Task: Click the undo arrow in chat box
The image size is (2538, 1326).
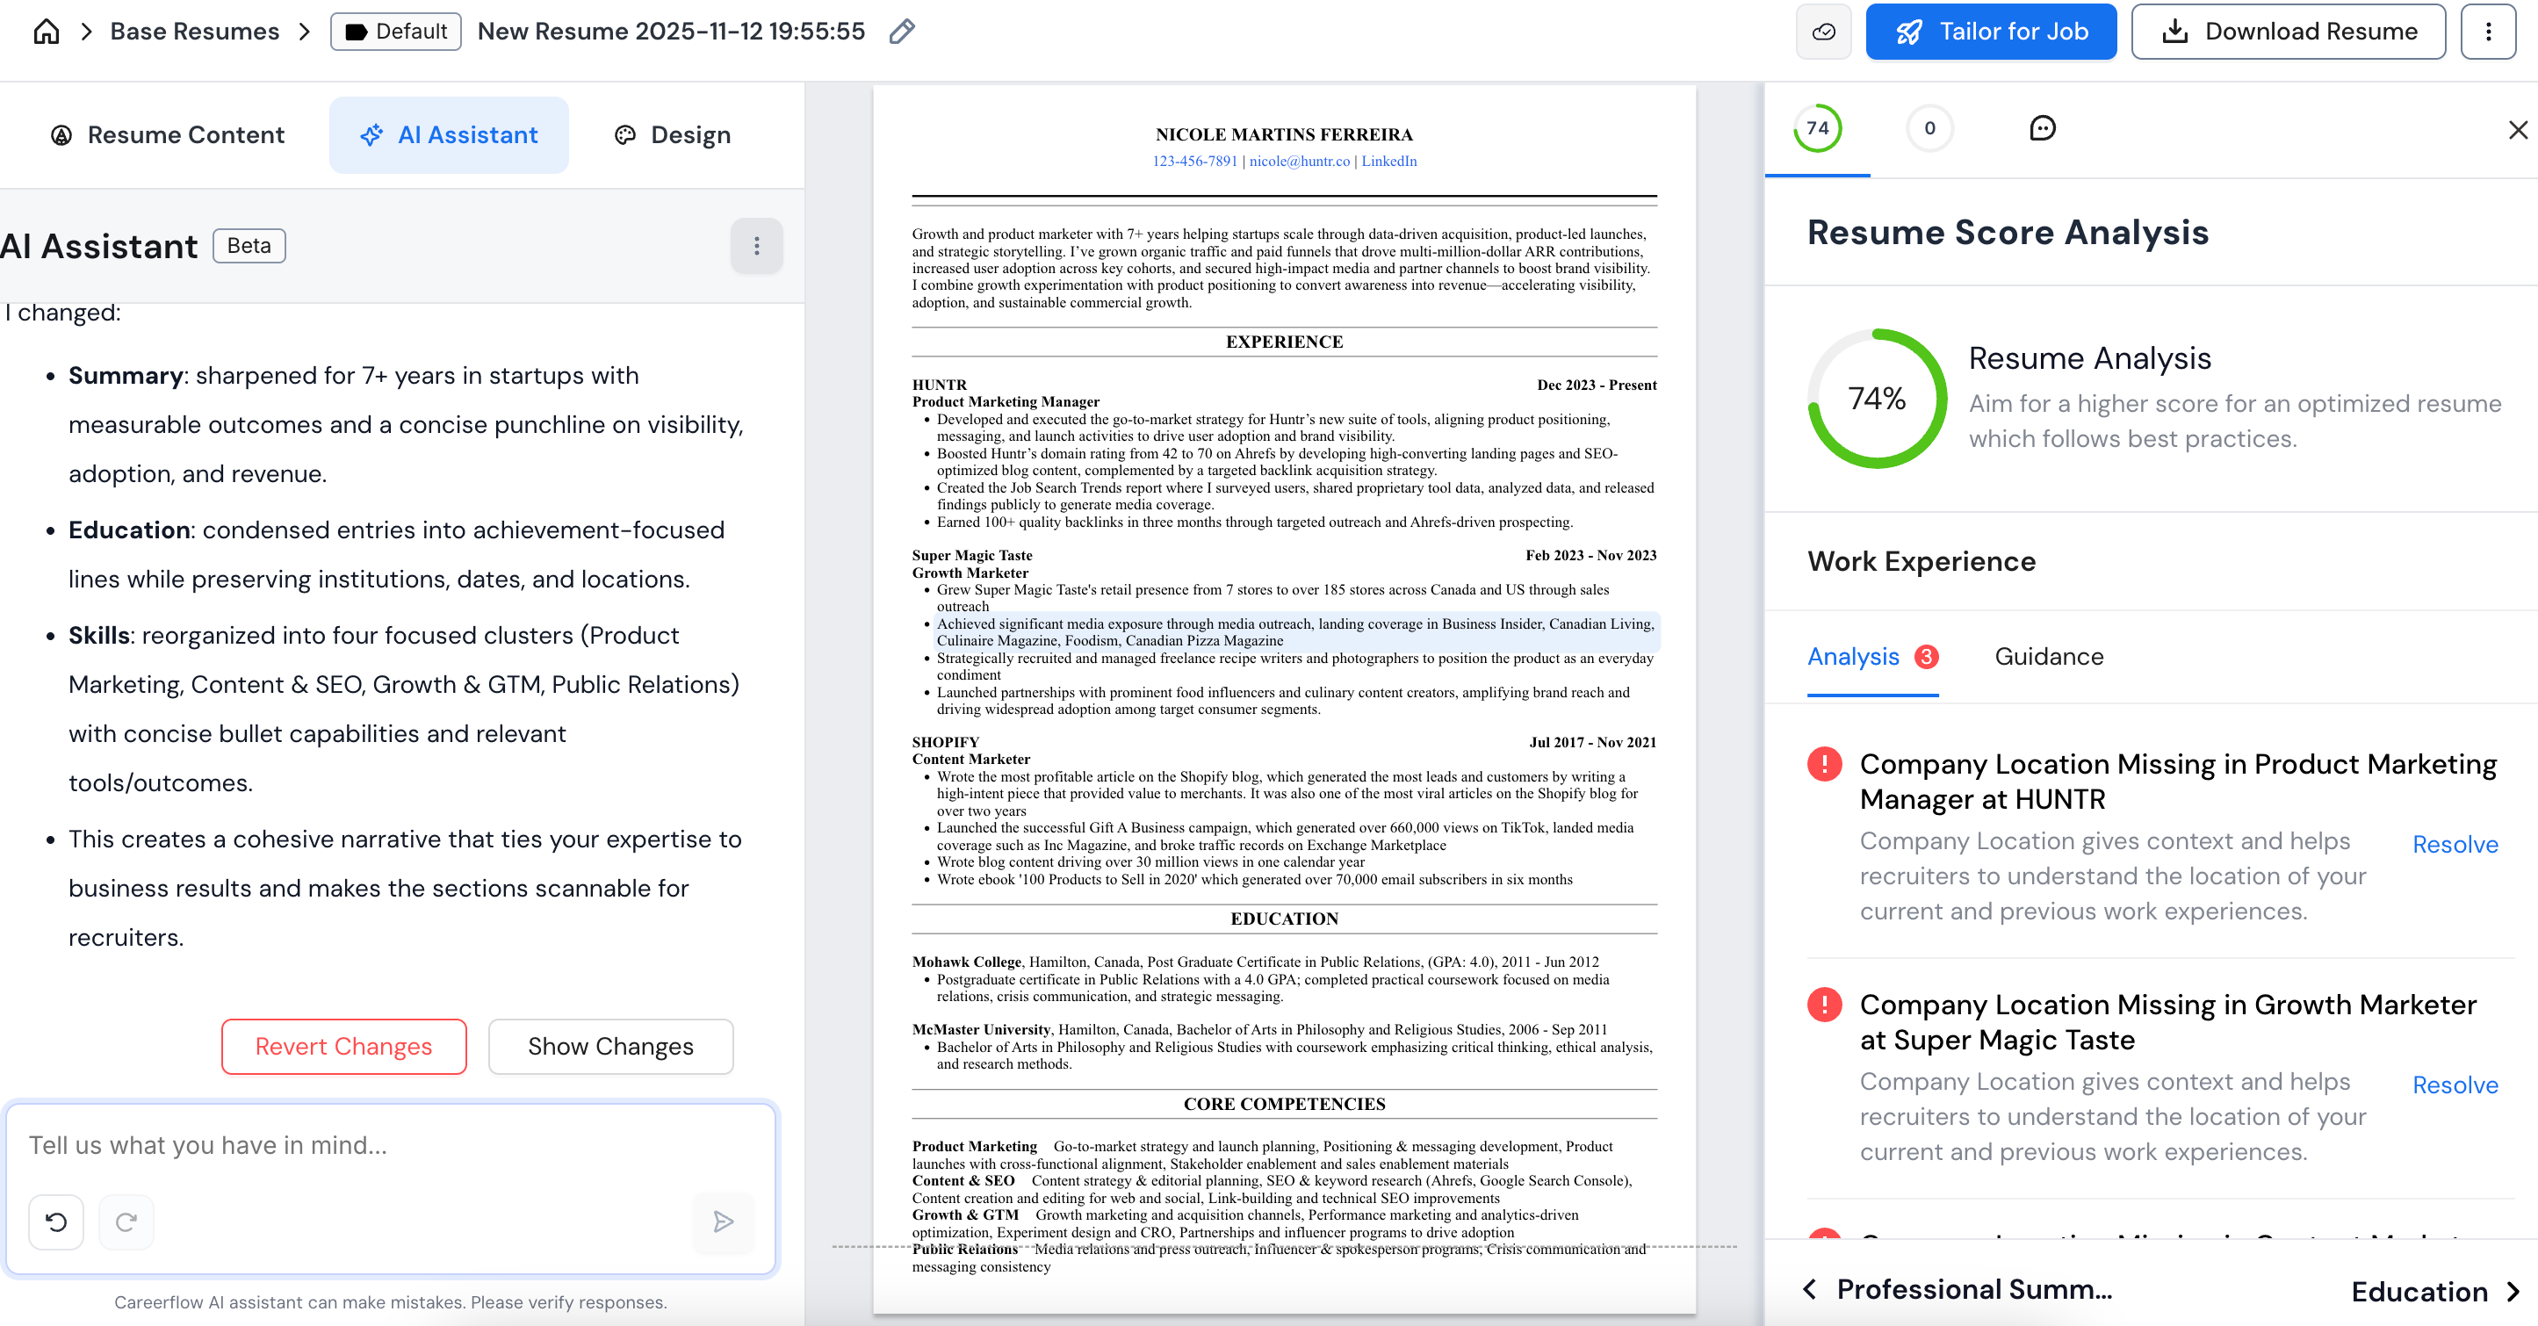Action: [x=56, y=1222]
